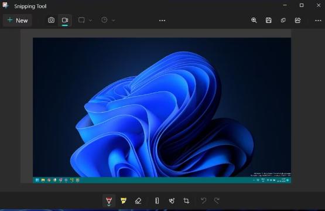
Task: Click the rectangle snipping mode icon
Action: click(81, 20)
